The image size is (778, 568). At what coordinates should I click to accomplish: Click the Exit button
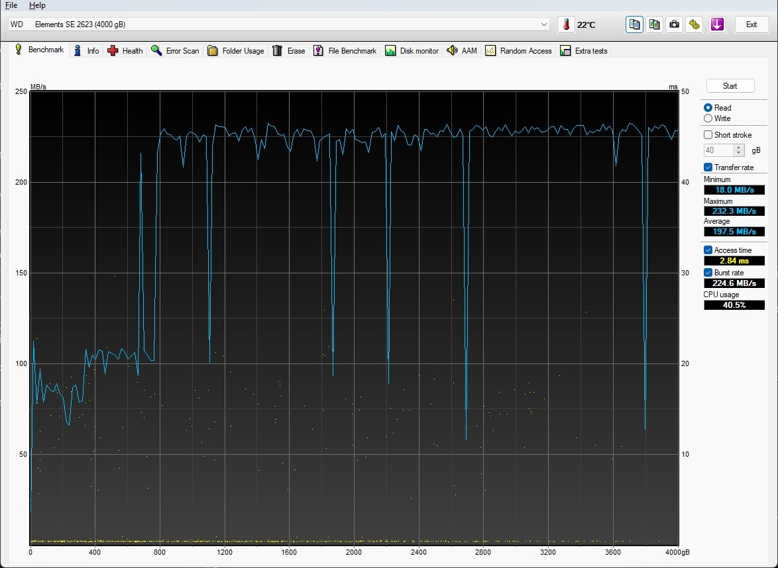[751, 24]
